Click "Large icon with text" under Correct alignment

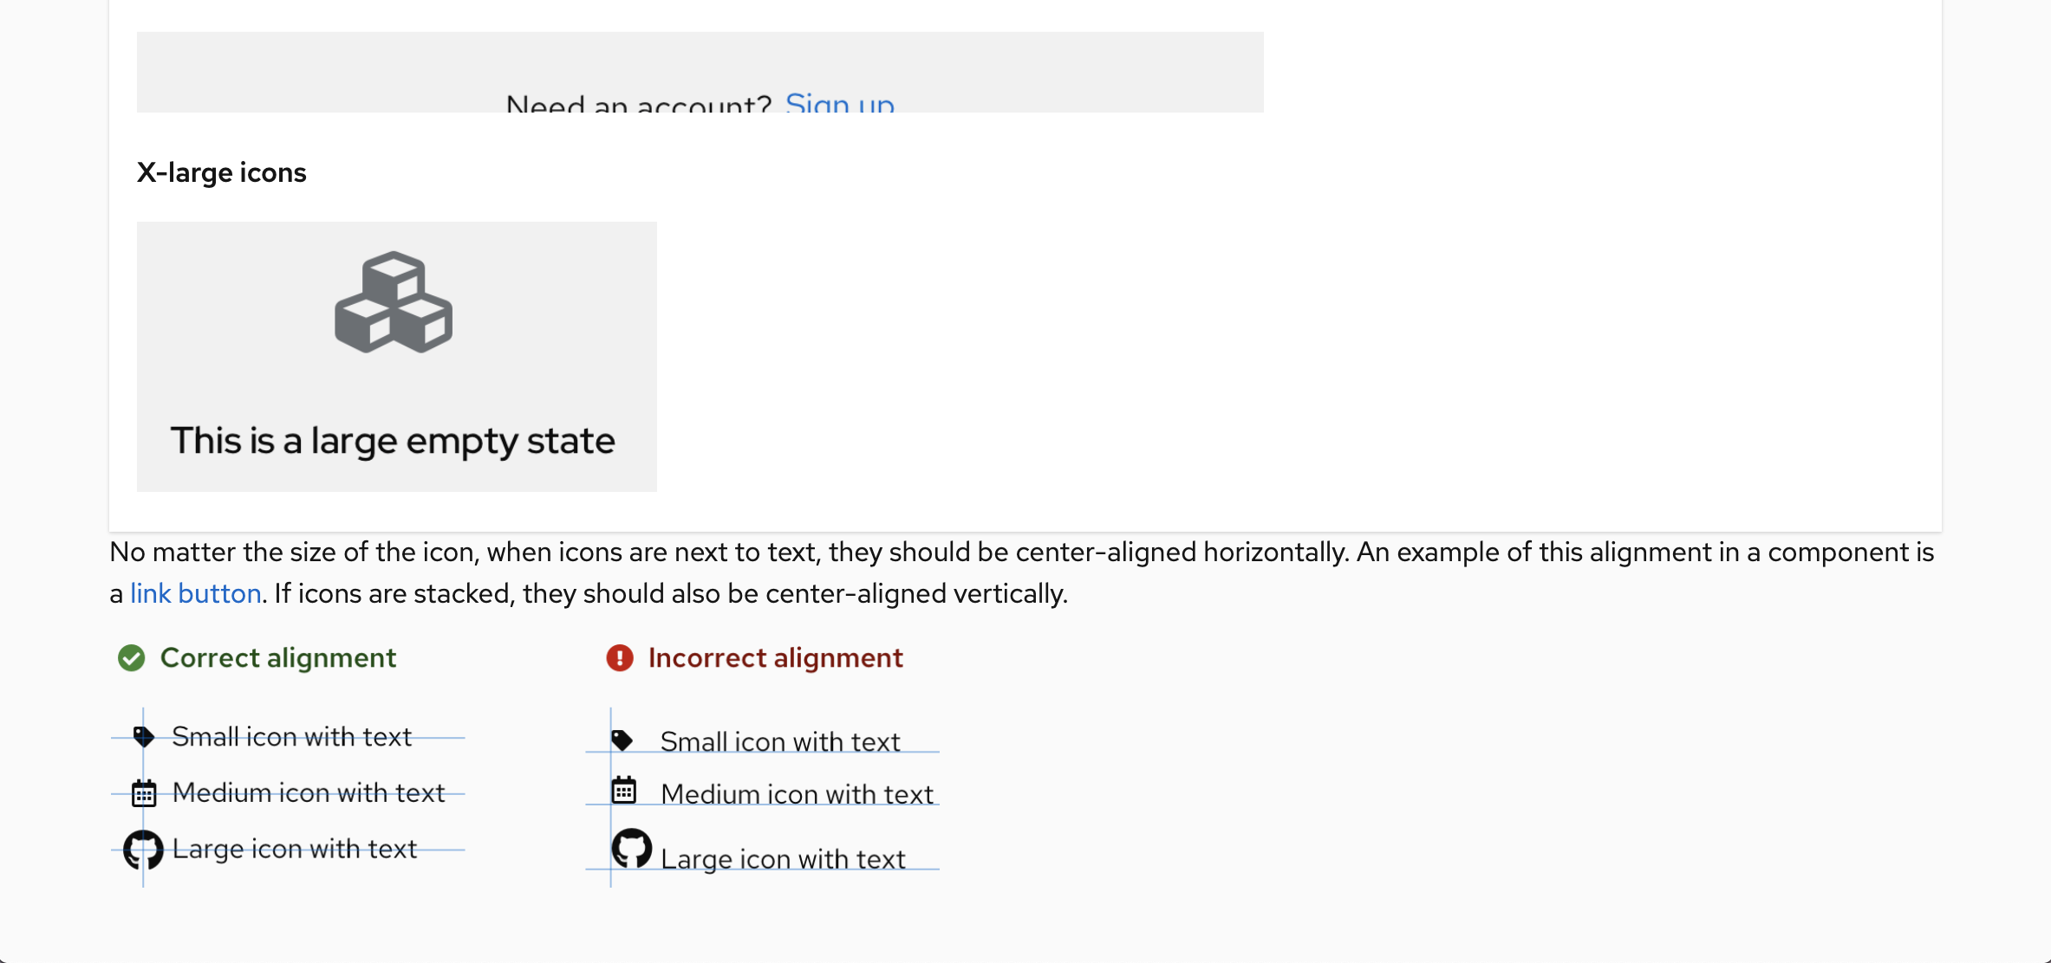[x=295, y=849]
